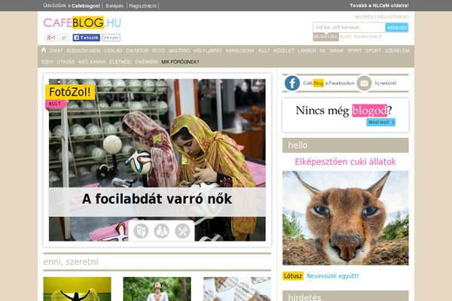
Task: Select the BEJEGYZÉS search tab
Action: 325,37
